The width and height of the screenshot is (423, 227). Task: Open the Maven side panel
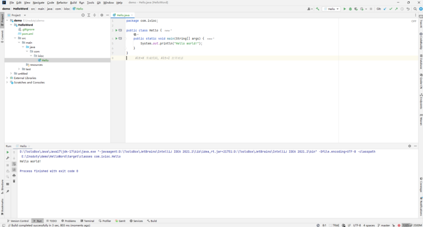tap(421, 120)
